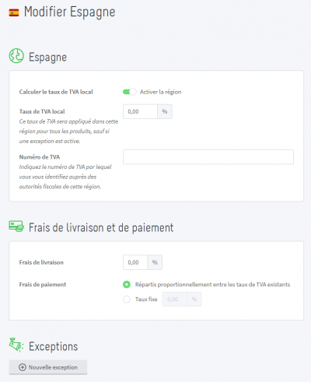
Task: Select the Répartis proportionnellement radio option
Action: click(x=127, y=285)
